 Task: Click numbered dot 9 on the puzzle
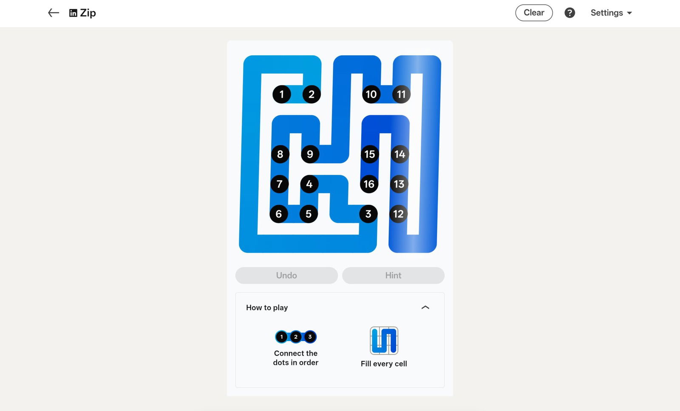tap(310, 154)
